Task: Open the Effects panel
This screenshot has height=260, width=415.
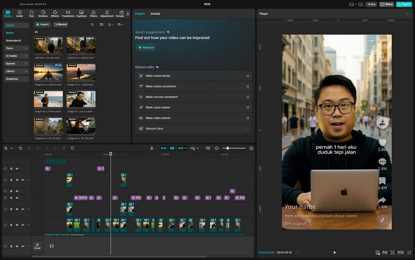Action: click(55, 14)
